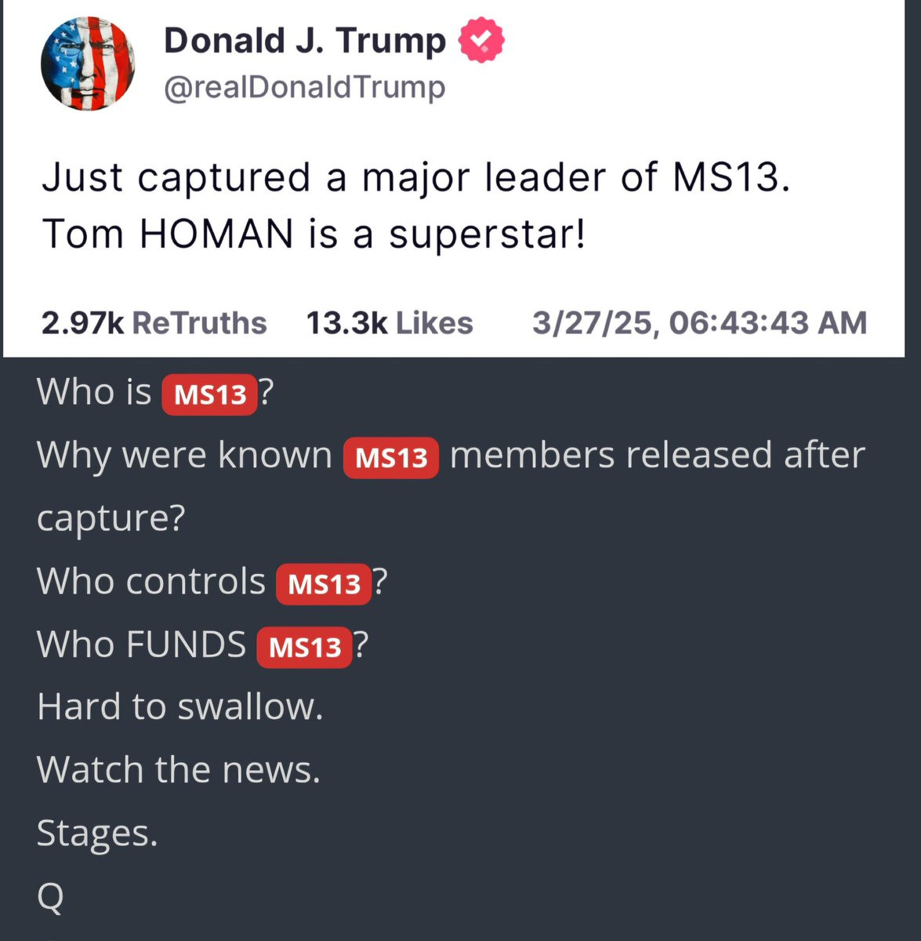Click the 3/27/25 post timestamp
921x941 pixels.
699,323
